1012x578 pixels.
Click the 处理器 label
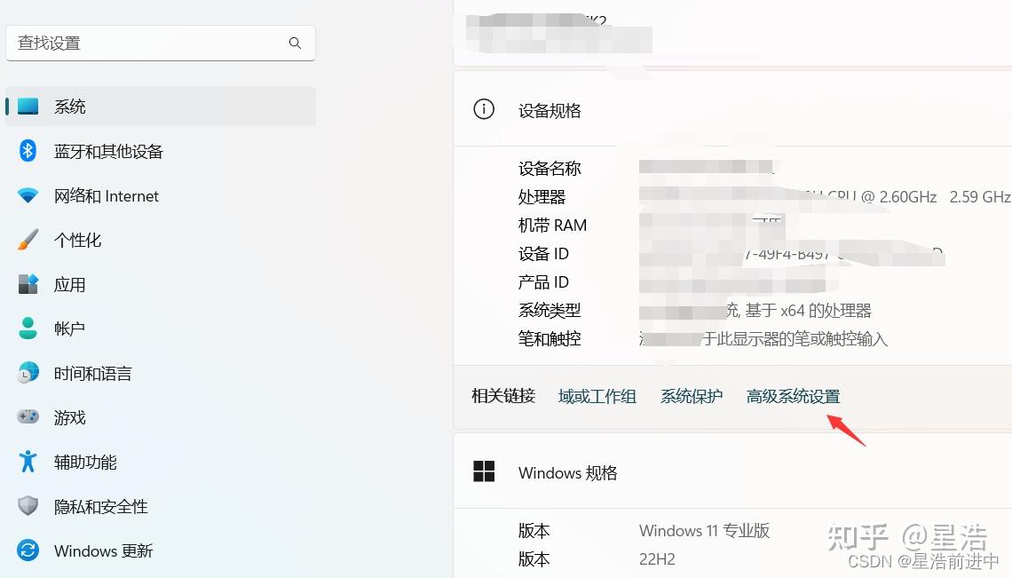542,197
